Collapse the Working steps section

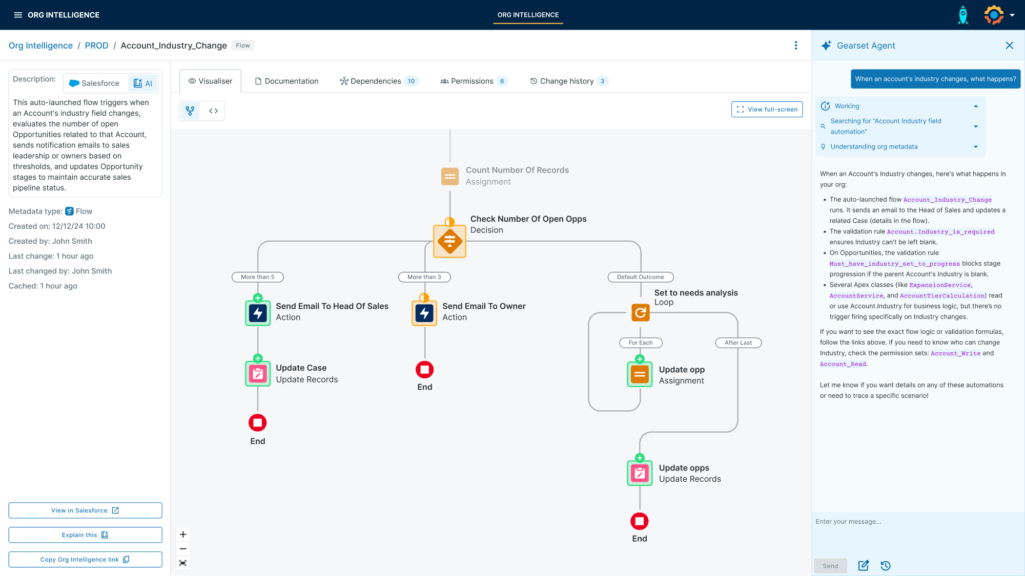tap(976, 106)
